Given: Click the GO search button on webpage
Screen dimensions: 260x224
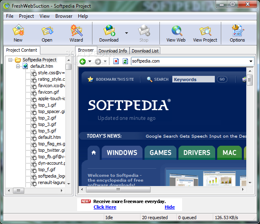Looking at the screenshot, I should point(222,79).
